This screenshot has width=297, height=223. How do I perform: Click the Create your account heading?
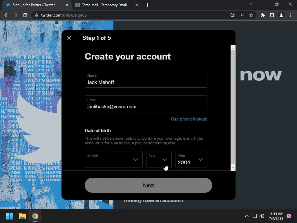click(128, 57)
